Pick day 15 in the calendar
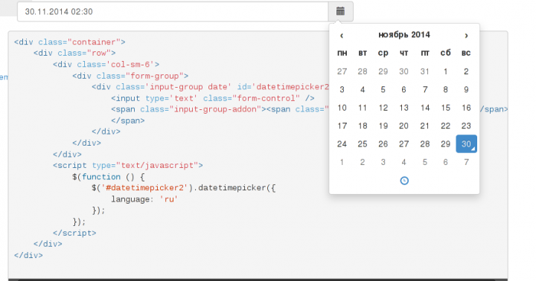Image resolution: width=536 pixels, height=281 pixels. click(445, 108)
